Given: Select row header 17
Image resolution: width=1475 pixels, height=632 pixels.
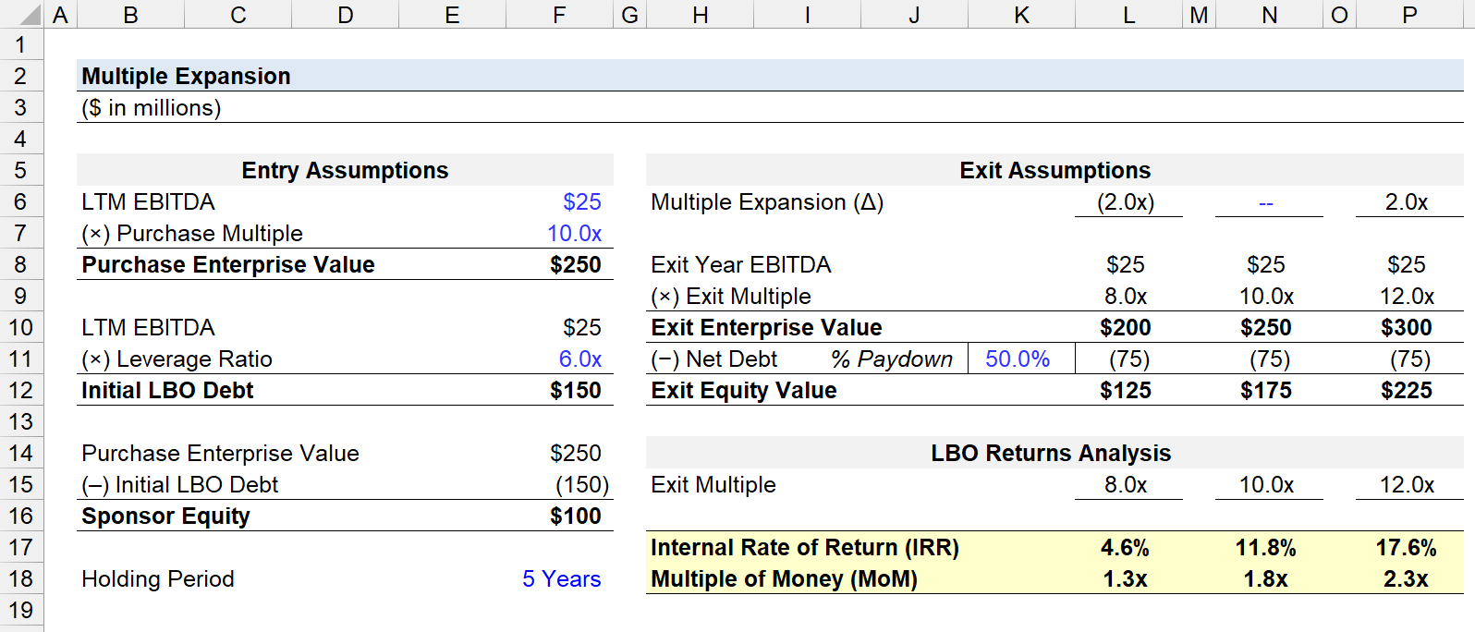Looking at the screenshot, I should point(21,547).
